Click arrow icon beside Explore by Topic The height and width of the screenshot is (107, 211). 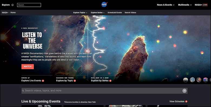pyautogui.click(x=75, y=81)
